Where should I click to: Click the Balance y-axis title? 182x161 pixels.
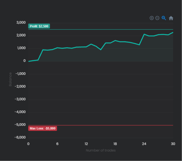(10, 79)
